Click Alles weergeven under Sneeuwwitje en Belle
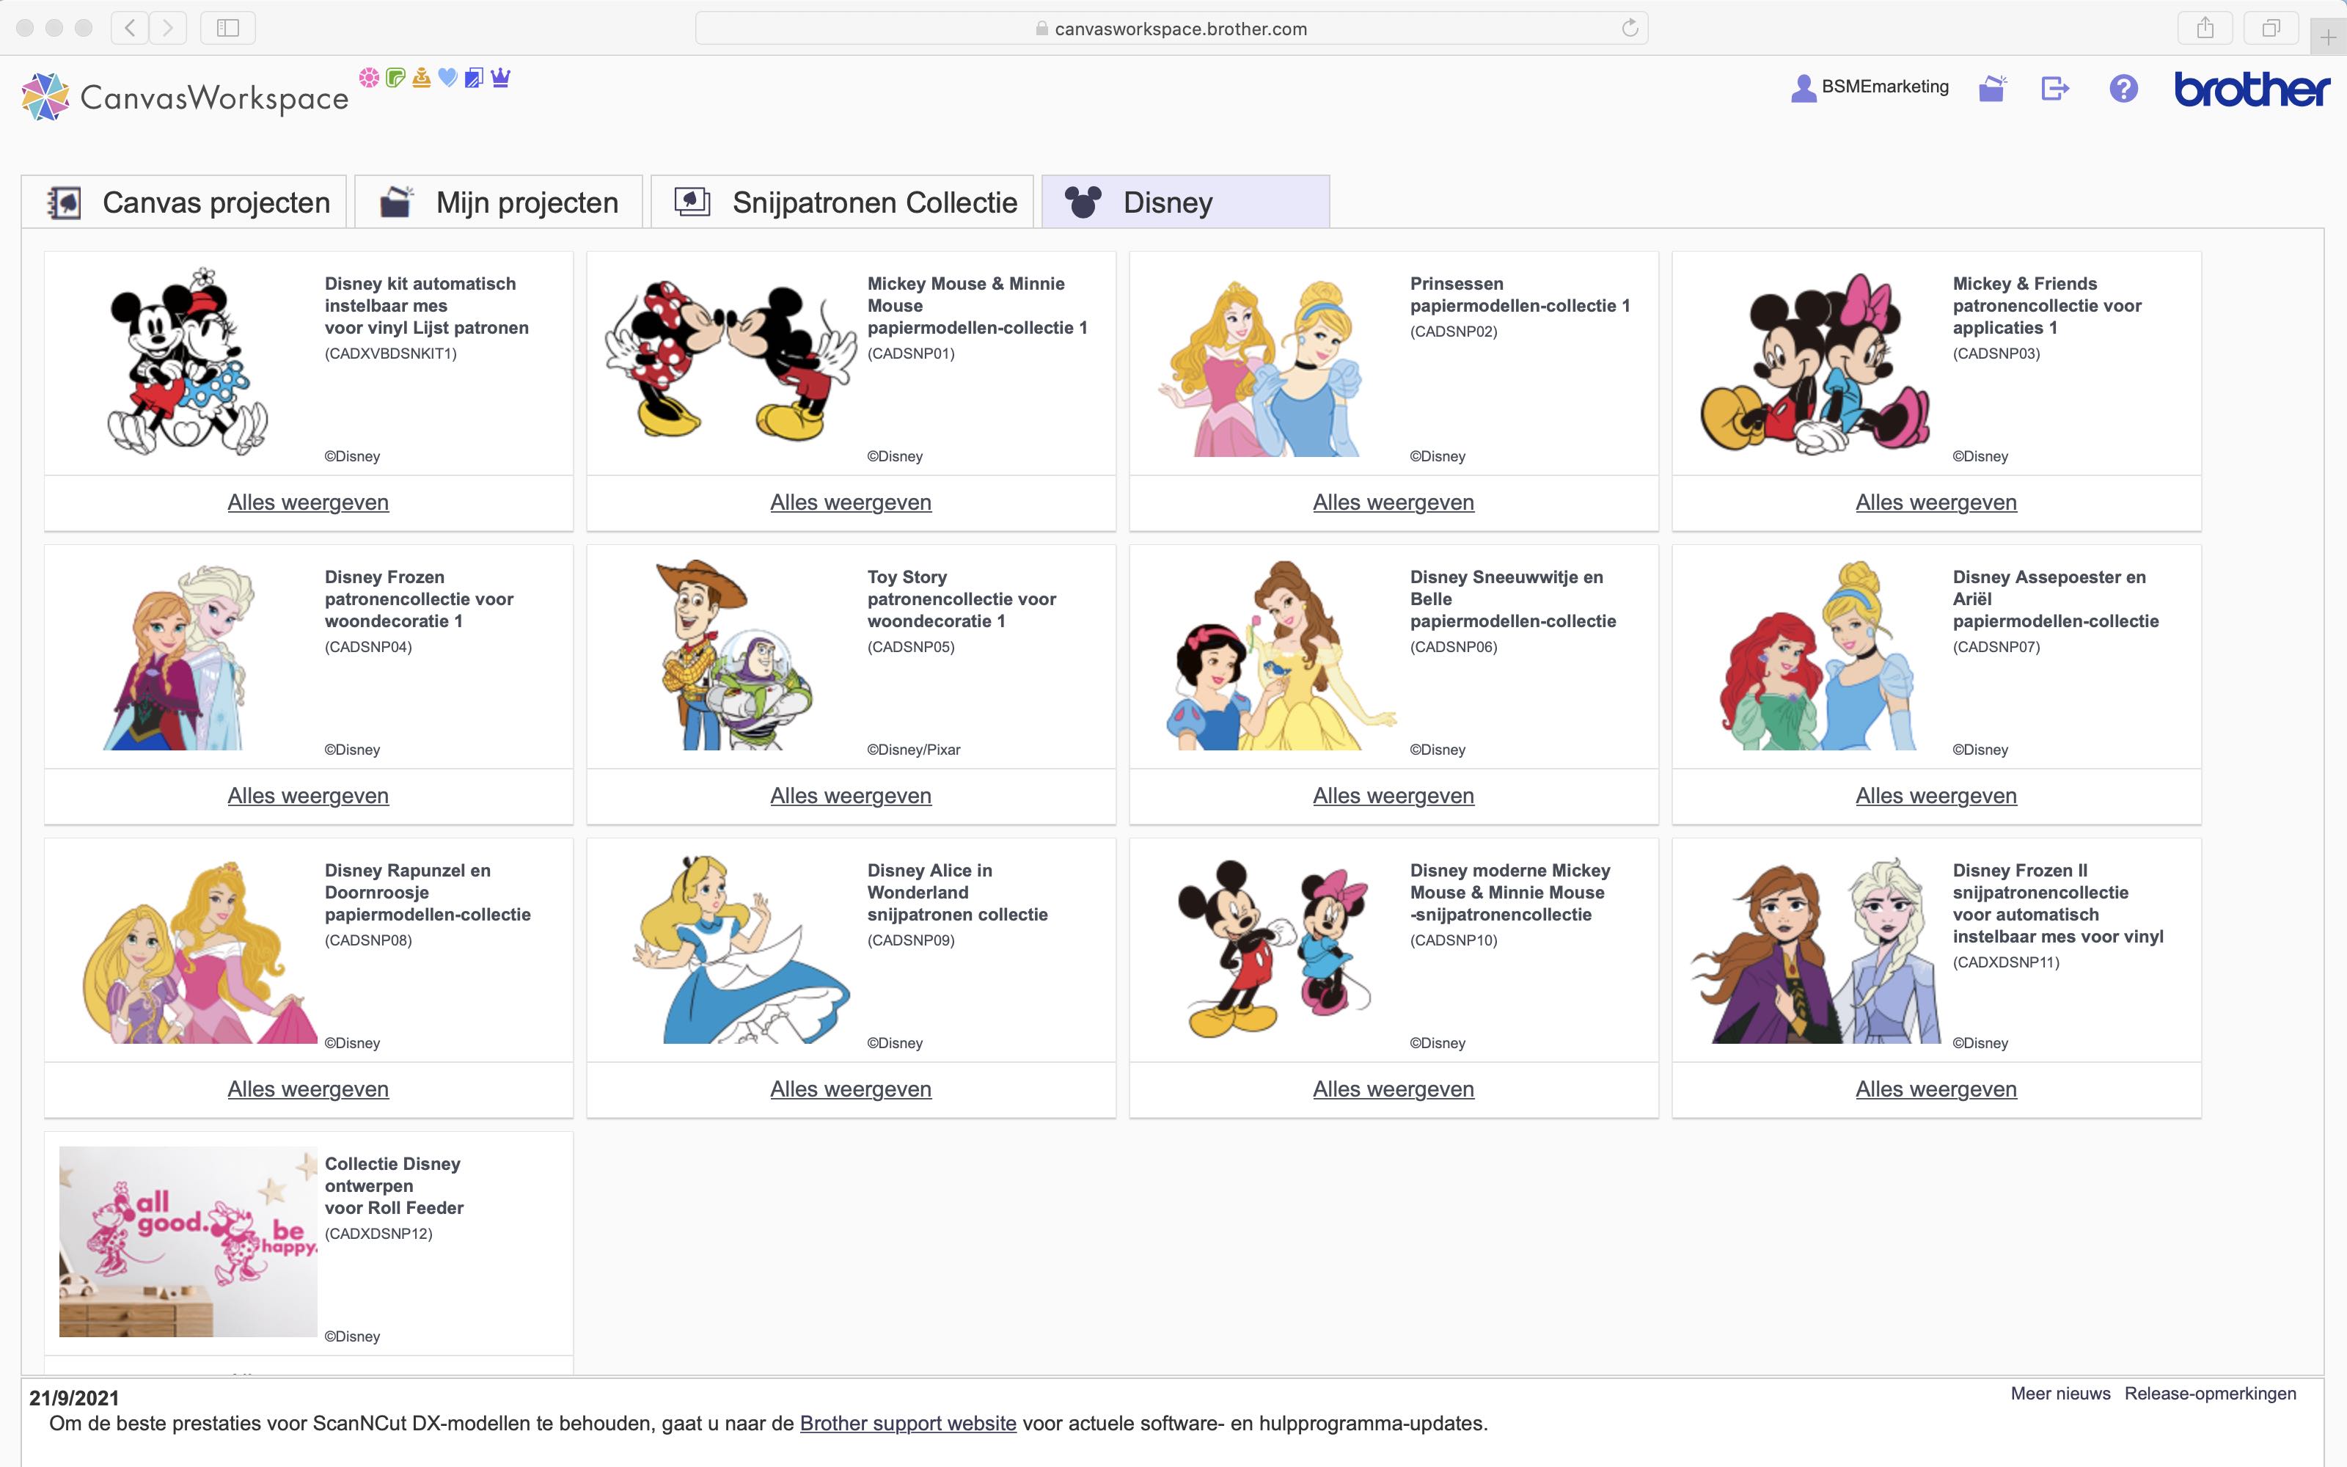The width and height of the screenshot is (2347, 1467). tap(1394, 796)
